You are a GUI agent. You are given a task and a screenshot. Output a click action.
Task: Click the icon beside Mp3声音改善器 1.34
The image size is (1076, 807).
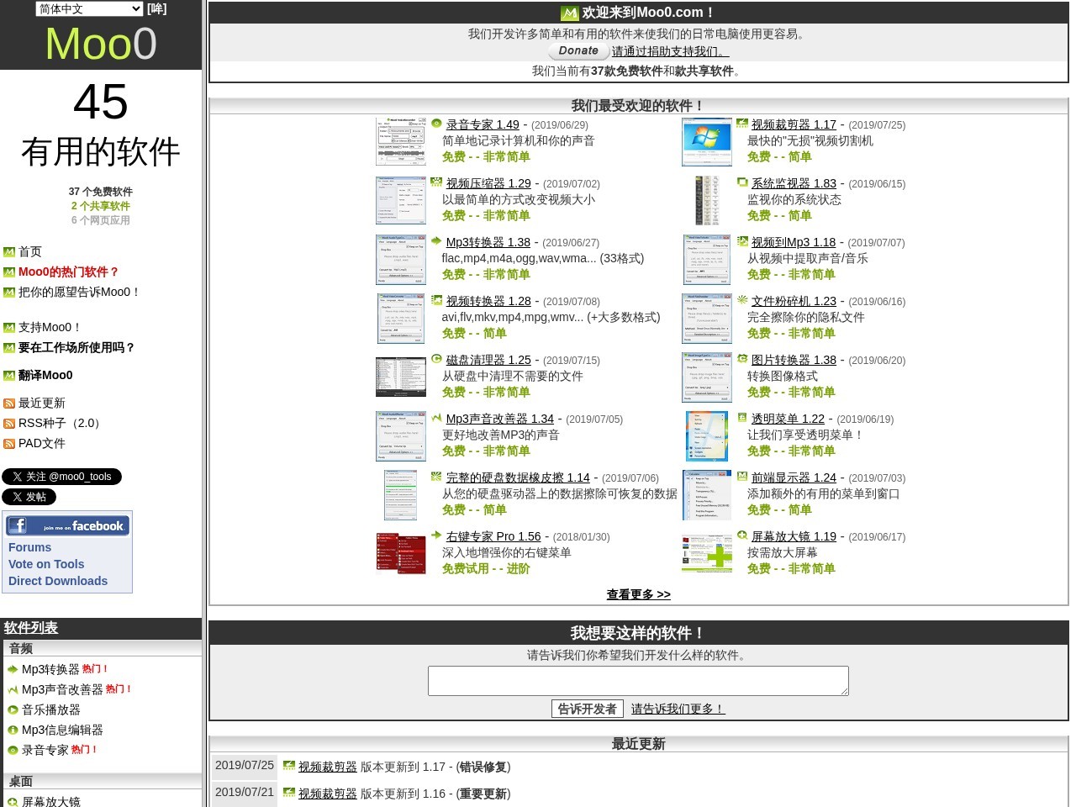436,418
